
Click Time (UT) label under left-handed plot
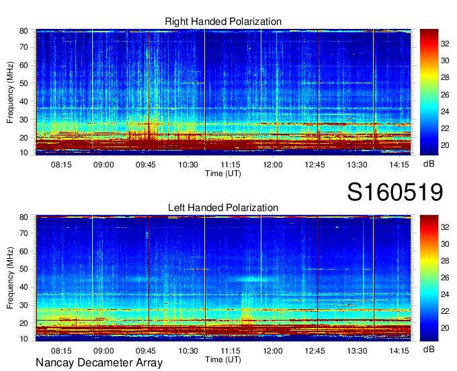(223, 360)
